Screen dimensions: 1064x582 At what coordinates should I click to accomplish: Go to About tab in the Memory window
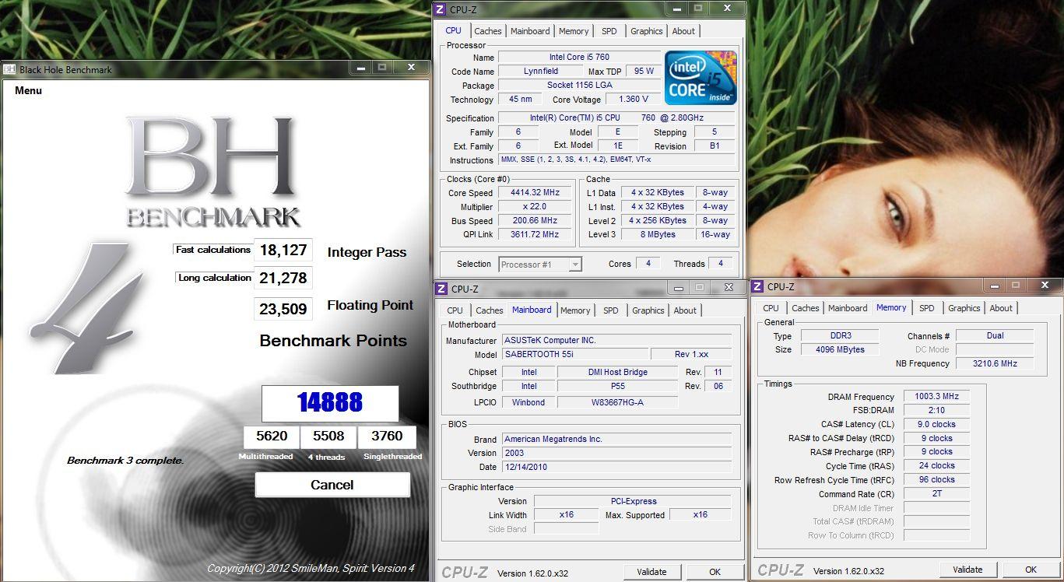click(1001, 308)
